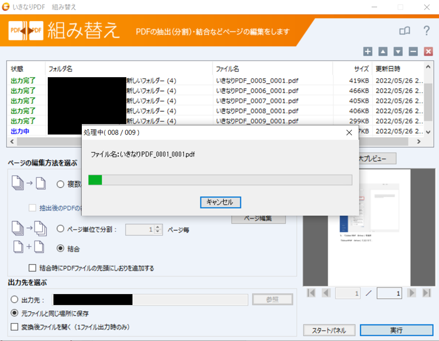
Task: Click the 組み替え PDF logo icon
Action: (26, 30)
